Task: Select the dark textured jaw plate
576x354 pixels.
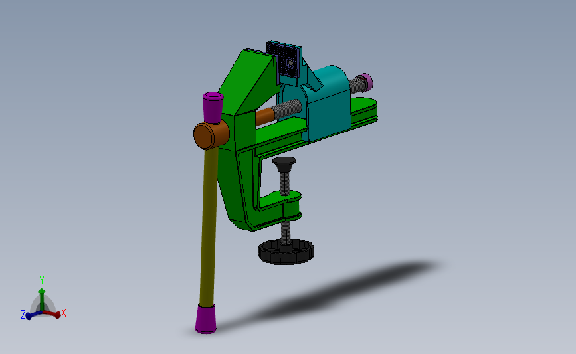Action: (284, 60)
